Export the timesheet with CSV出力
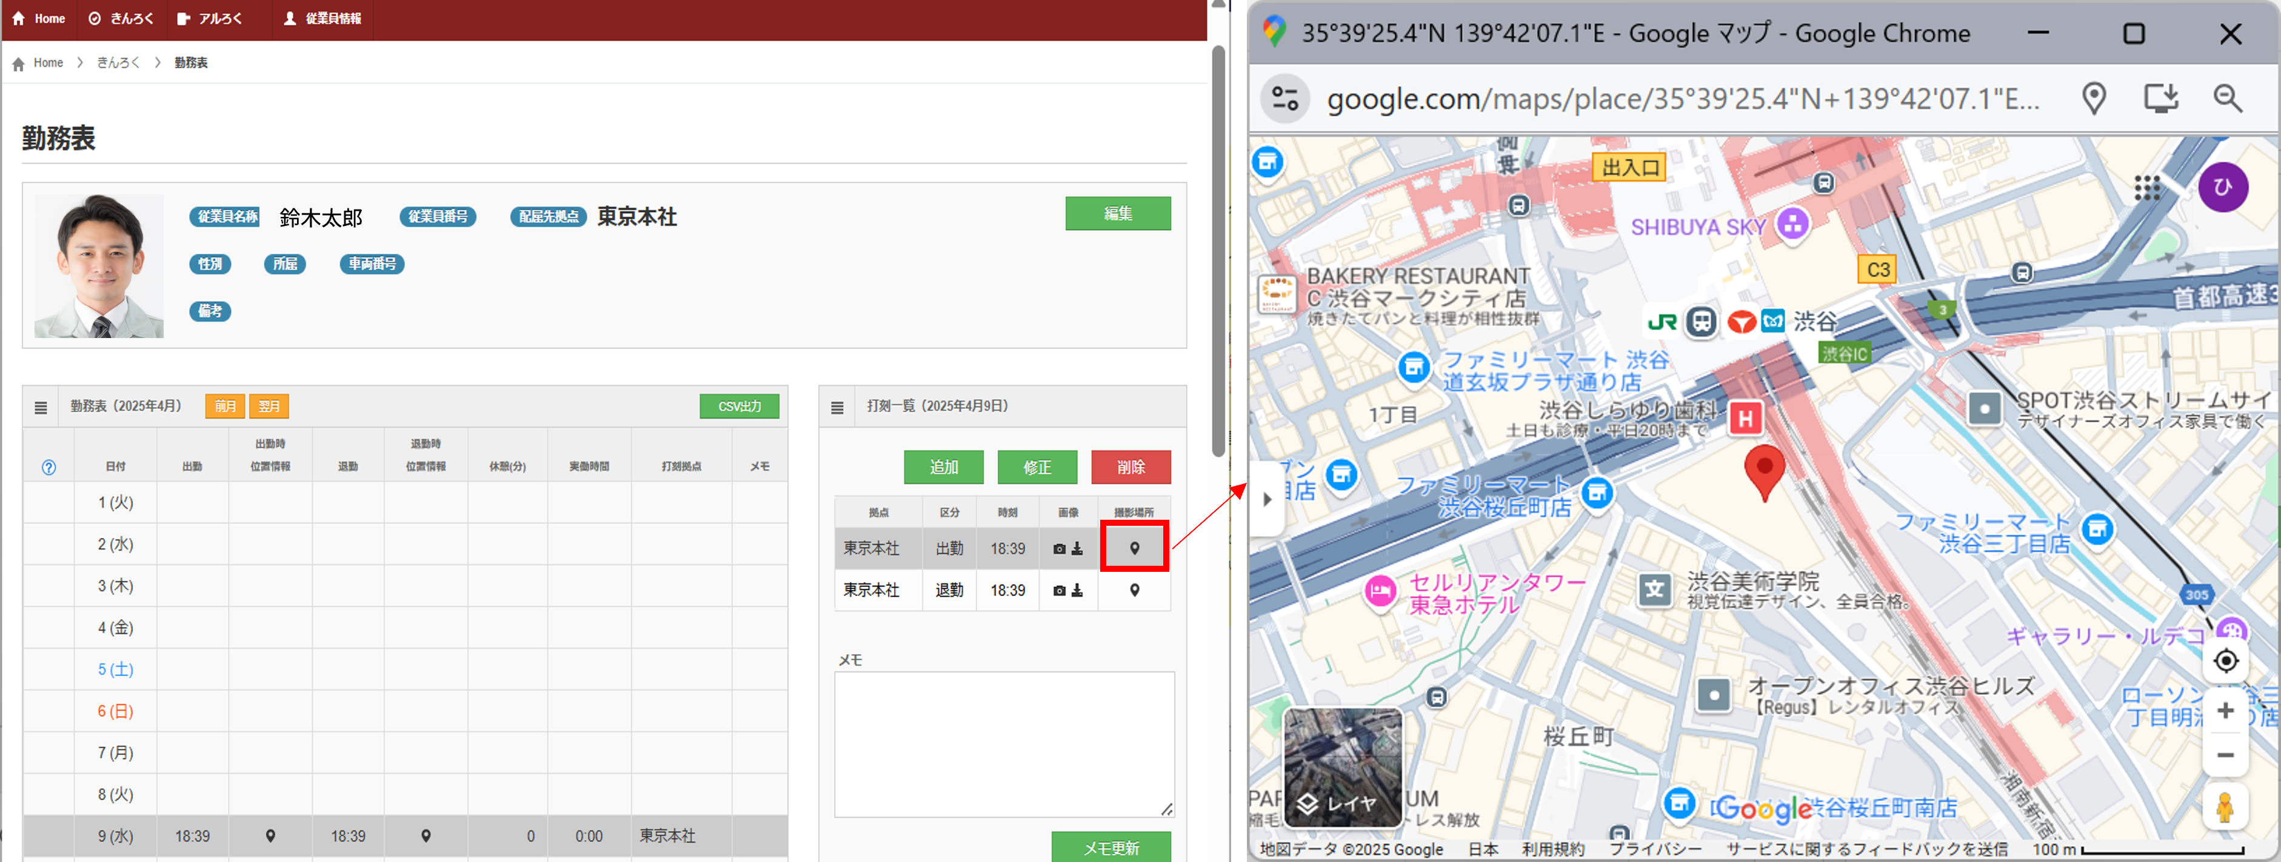The image size is (2281, 862). (x=740, y=406)
